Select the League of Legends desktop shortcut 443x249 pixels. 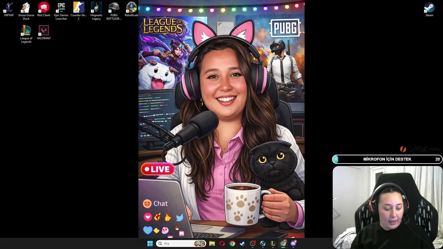[26, 34]
